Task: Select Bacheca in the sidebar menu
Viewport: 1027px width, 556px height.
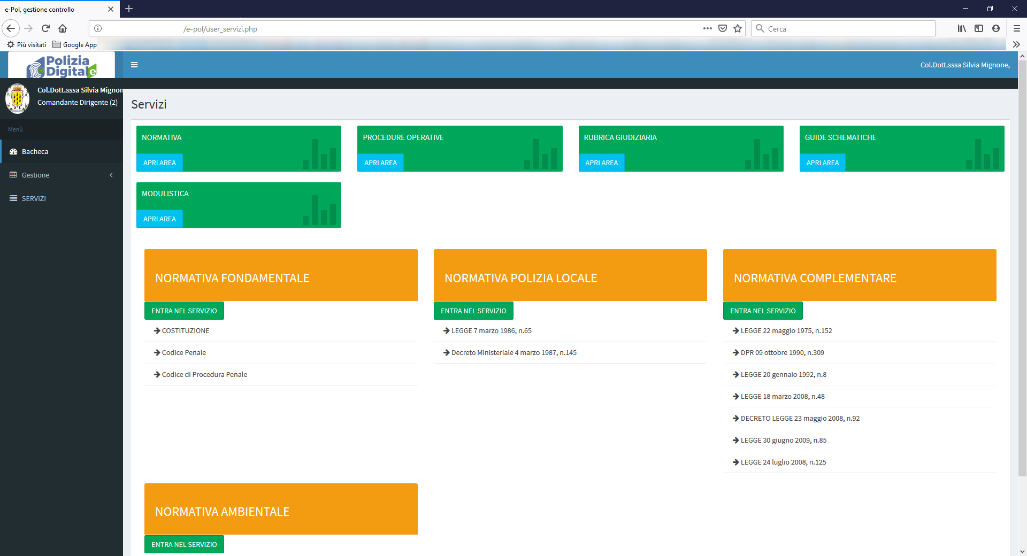Action: 62,151
